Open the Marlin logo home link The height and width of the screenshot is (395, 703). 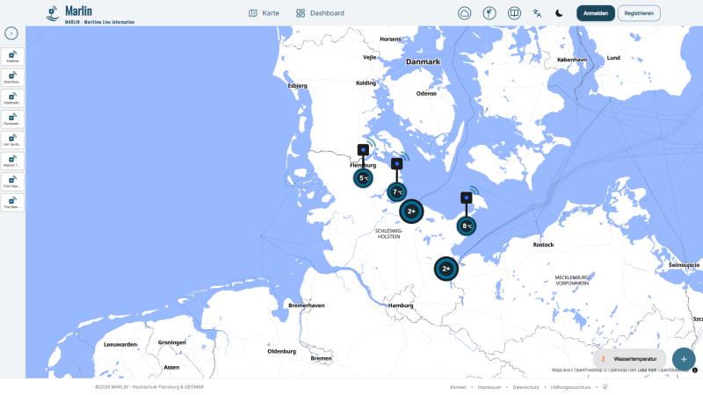tap(91, 13)
